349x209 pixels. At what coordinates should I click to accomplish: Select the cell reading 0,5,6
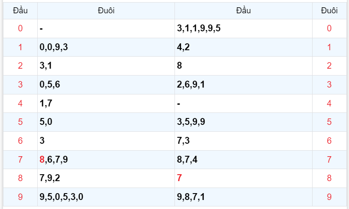[50, 85]
